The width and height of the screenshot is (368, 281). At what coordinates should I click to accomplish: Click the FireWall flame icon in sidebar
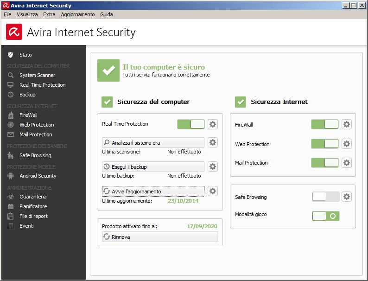(10, 115)
